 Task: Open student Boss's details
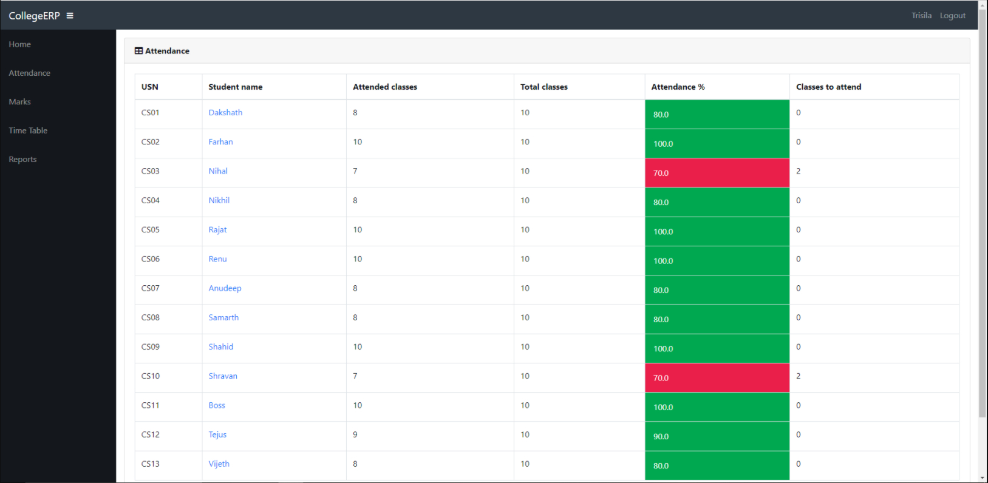pyautogui.click(x=217, y=405)
